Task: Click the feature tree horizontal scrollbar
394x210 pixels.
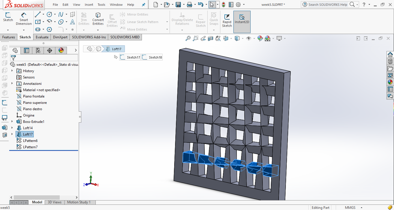Action: [x=44, y=197]
